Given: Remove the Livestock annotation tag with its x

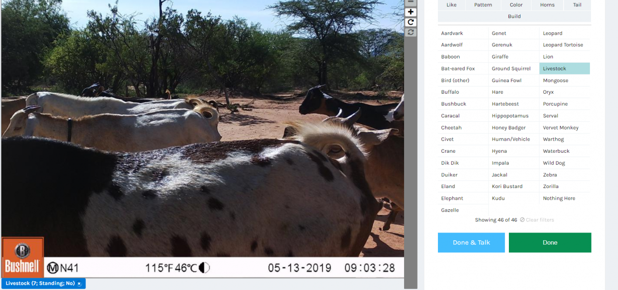Looking at the screenshot, I should (79, 284).
